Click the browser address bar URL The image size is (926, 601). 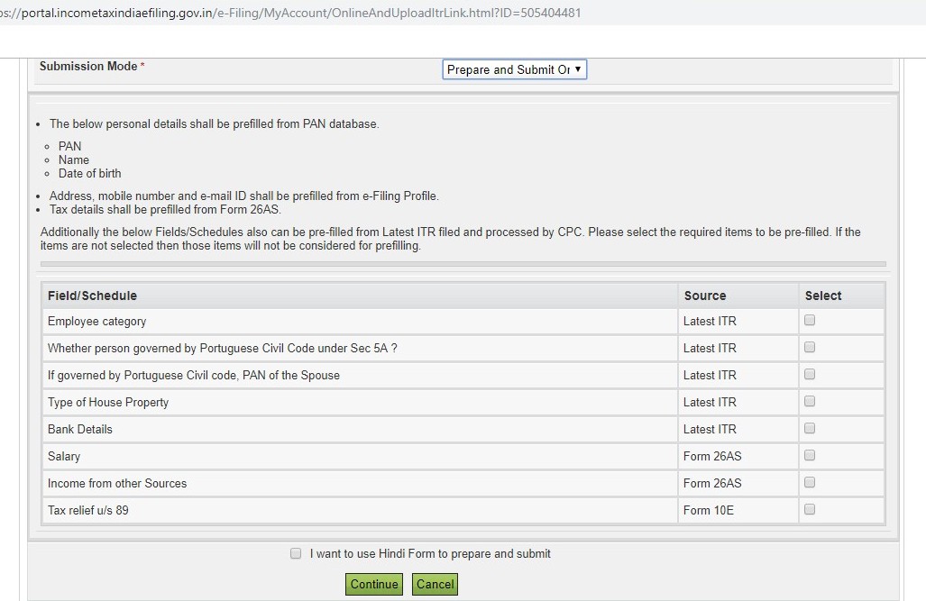(290, 13)
